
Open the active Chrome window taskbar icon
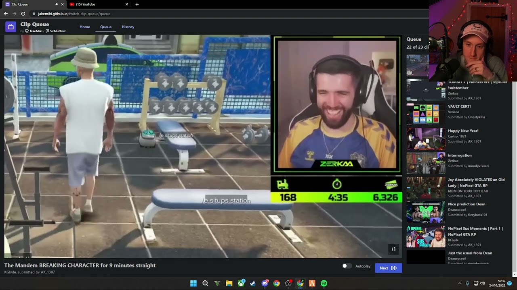[300, 283]
